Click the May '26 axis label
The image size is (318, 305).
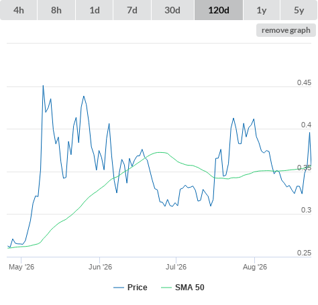pos(21,267)
